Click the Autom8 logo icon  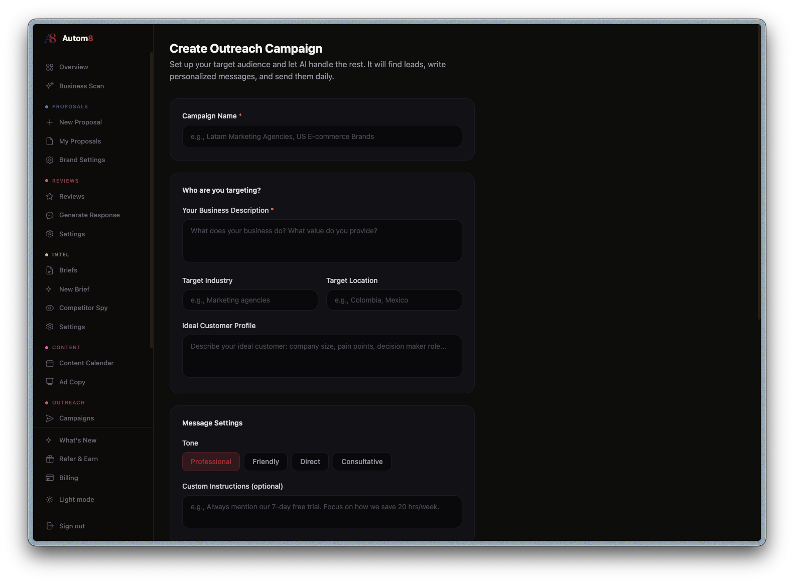50,38
